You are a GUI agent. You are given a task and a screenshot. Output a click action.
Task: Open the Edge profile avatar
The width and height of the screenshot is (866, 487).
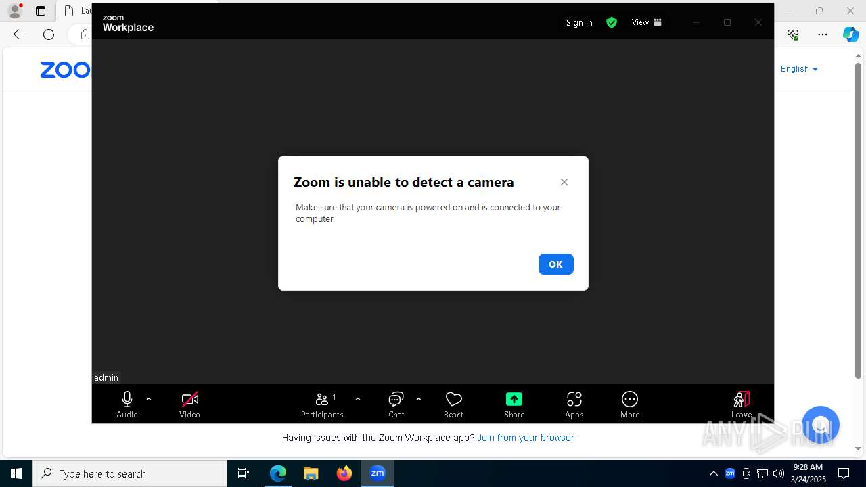[15, 11]
